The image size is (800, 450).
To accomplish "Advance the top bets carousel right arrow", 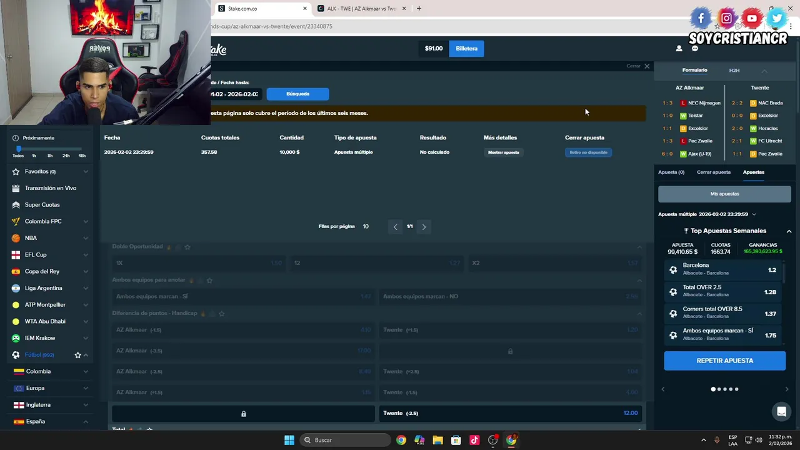I will coord(786,389).
